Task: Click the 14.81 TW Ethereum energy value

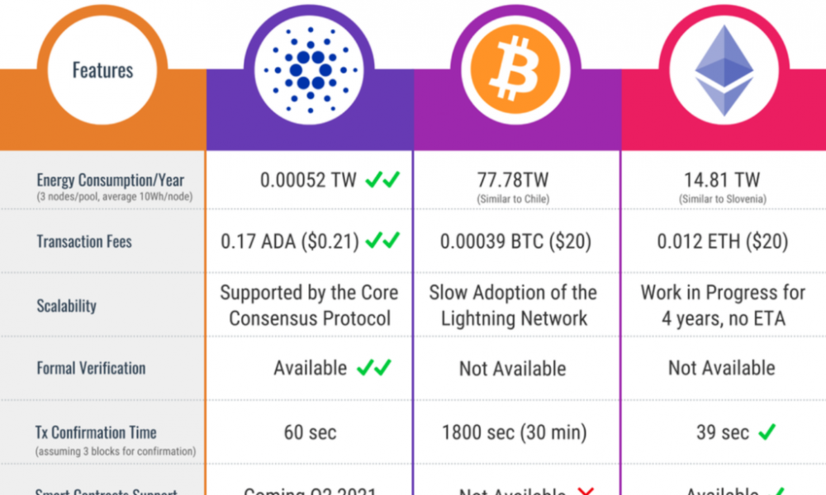Action: click(722, 180)
